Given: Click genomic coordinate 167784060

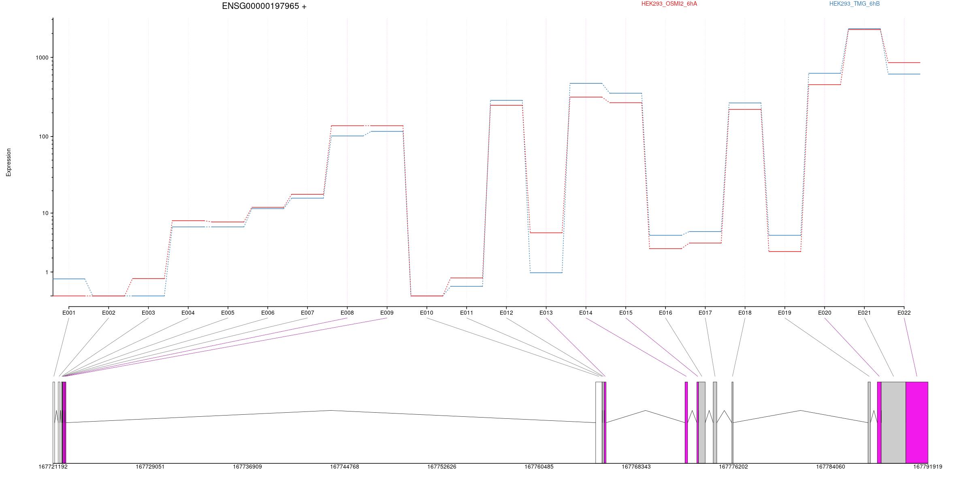Looking at the screenshot, I should 831,467.
